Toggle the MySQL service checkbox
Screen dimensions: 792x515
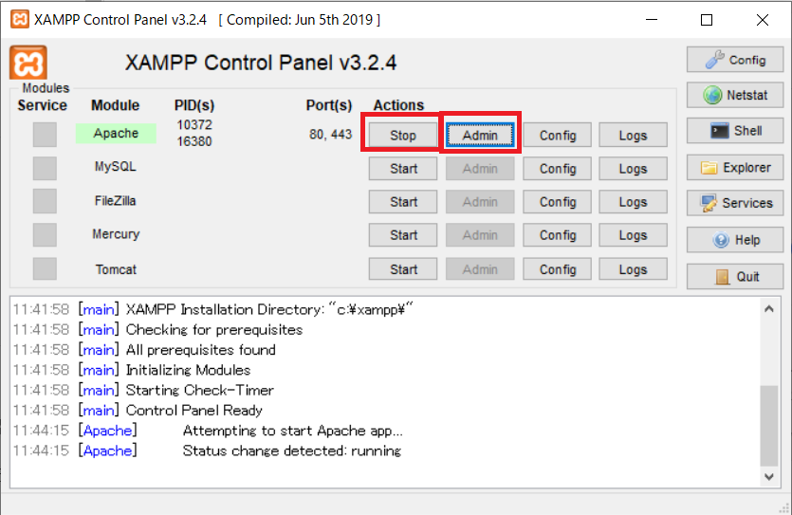pyautogui.click(x=45, y=168)
